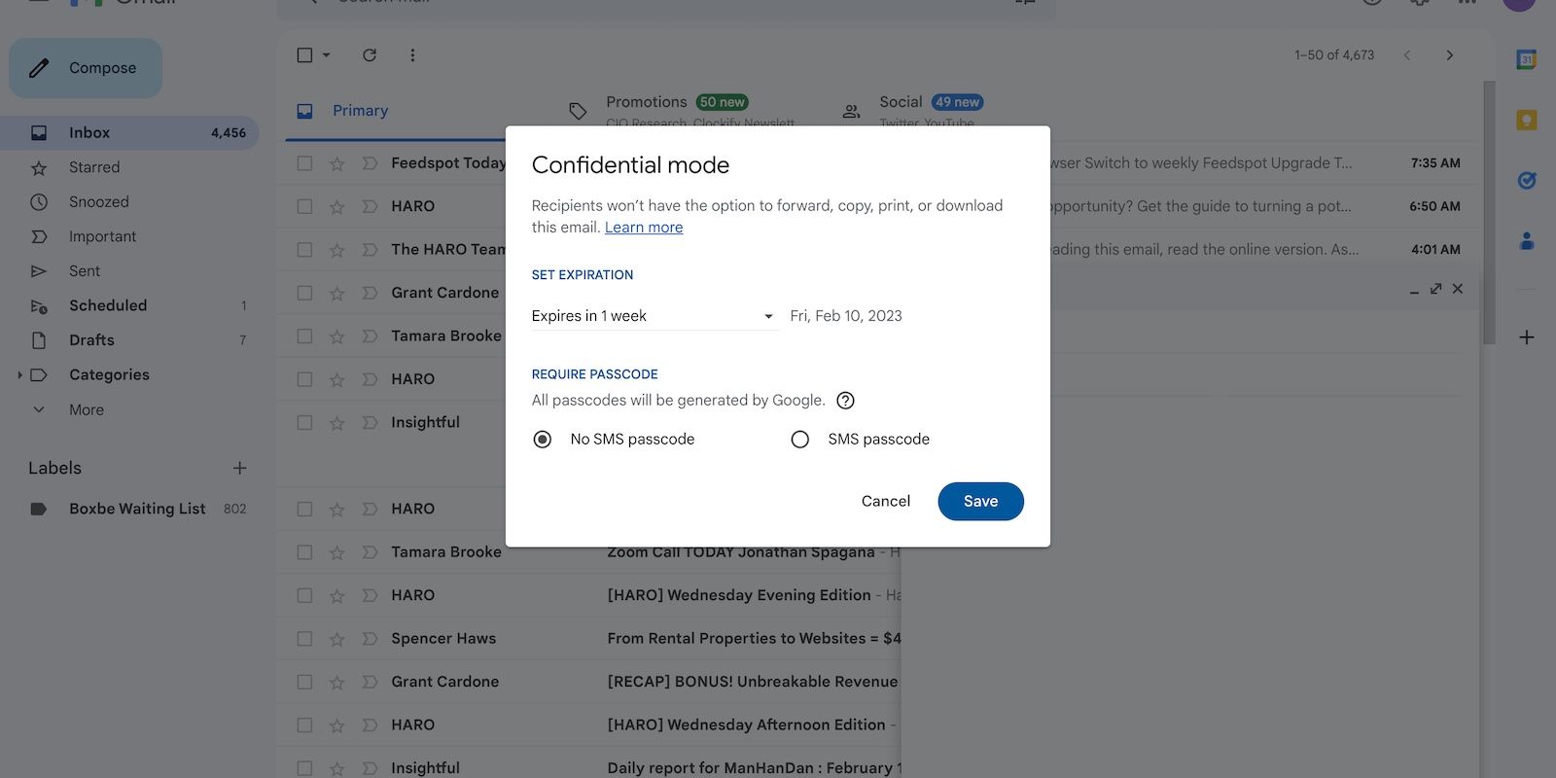Minimize the new message compose window

pyautogui.click(x=1414, y=290)
